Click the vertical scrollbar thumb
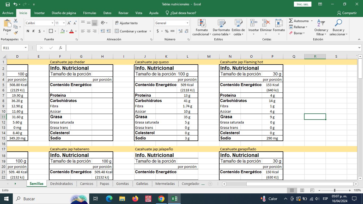The height and width of the screenshot is (204, 363). coord(360,68)
